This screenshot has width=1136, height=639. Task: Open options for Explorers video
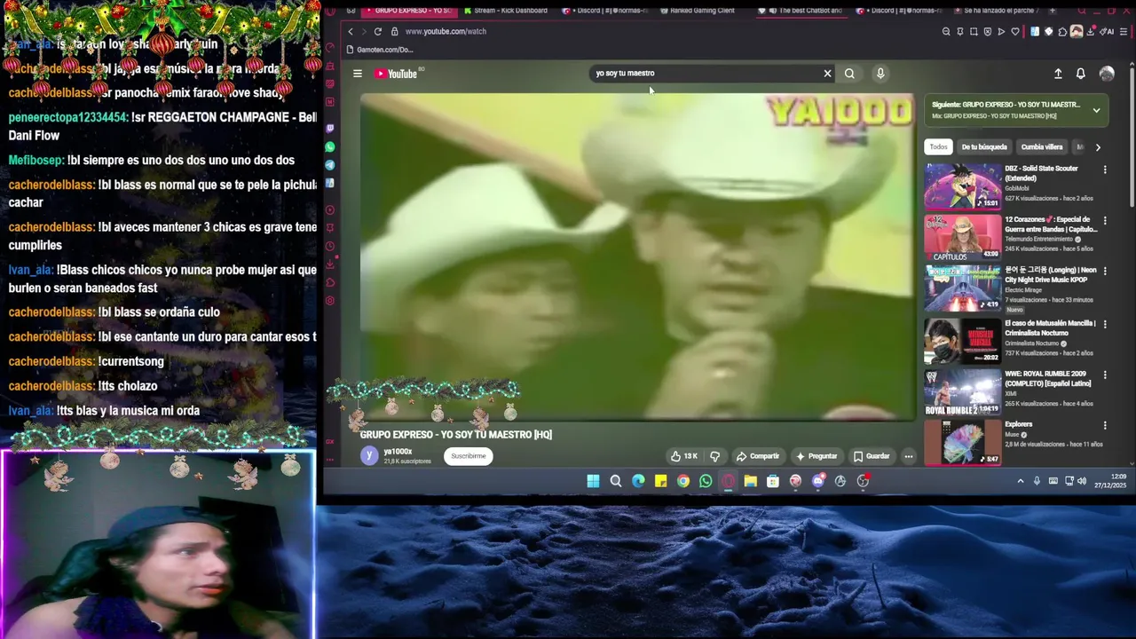[x=1105, y=425]
